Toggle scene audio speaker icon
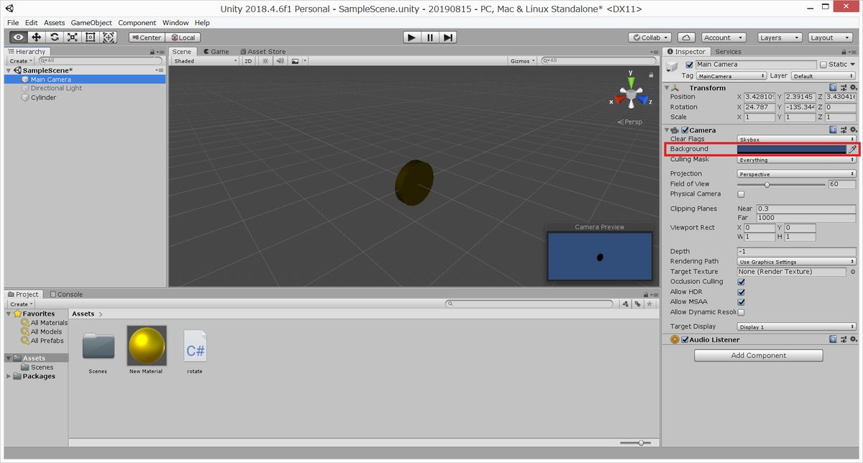The image size is (863, 463). click(280, 61)
